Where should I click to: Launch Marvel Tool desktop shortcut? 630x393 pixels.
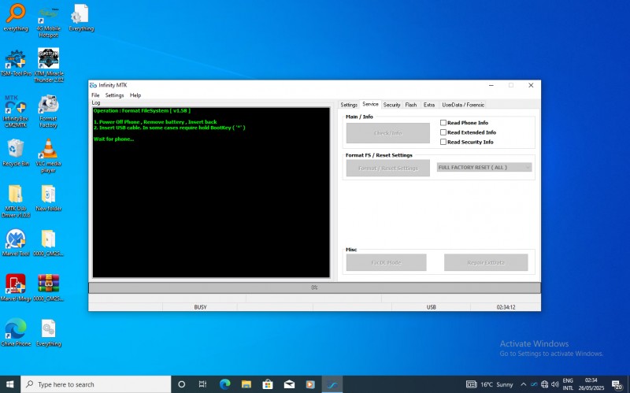(16, 243)
